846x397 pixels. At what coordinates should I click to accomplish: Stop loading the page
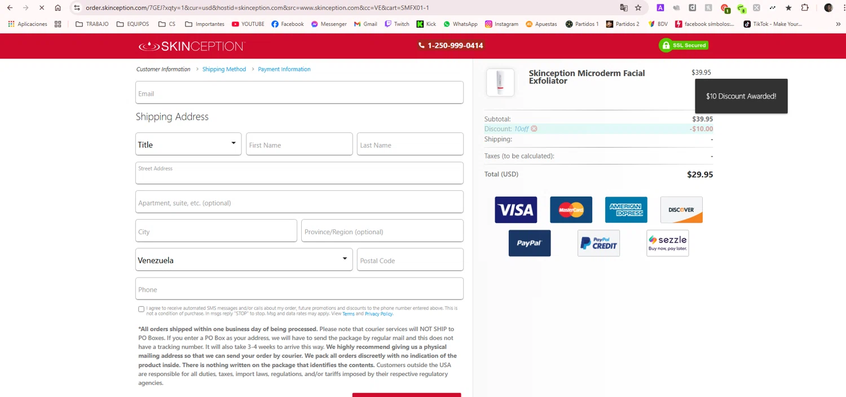coord(42,8)
